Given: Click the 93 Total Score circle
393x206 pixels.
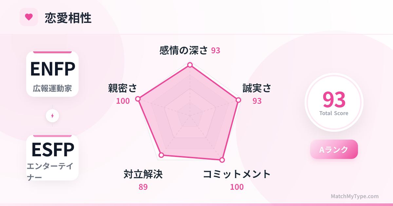Looking at the screenshot, I should (334, 102).
